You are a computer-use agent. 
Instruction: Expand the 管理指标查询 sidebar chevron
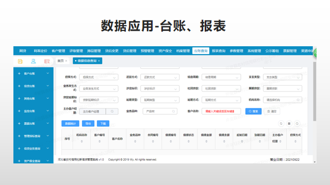tap(48, 136)
